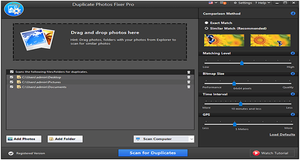
Task: Show info for Comparison Method
Action: (293, 13)
